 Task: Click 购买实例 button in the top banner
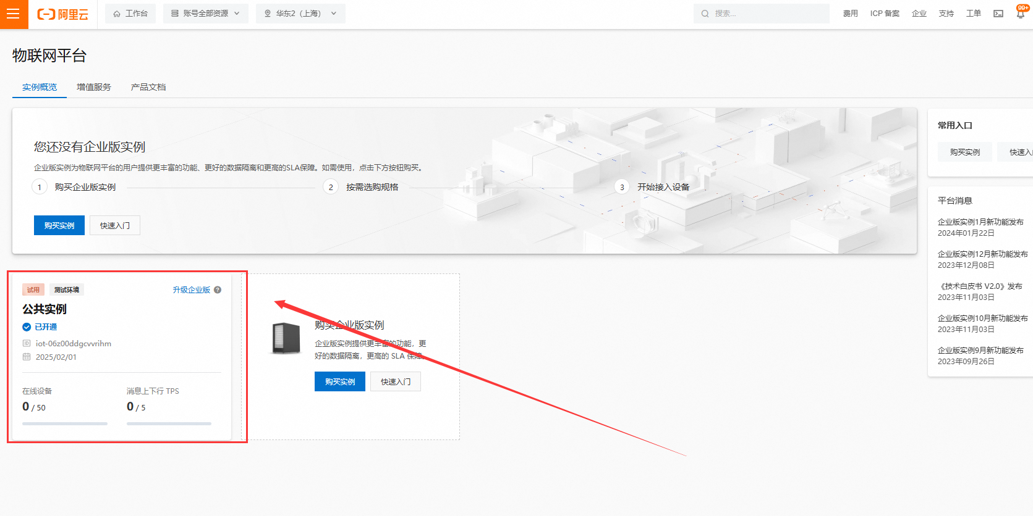[x=59, y=225]
